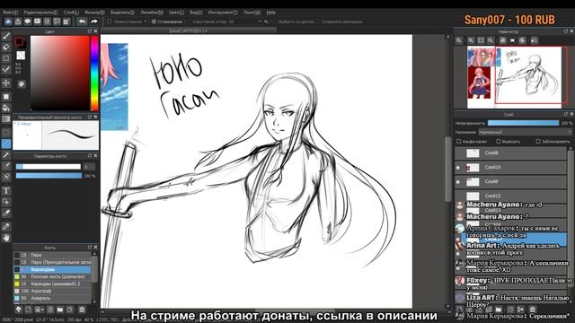Float the Layer panel

click(565, 114)
